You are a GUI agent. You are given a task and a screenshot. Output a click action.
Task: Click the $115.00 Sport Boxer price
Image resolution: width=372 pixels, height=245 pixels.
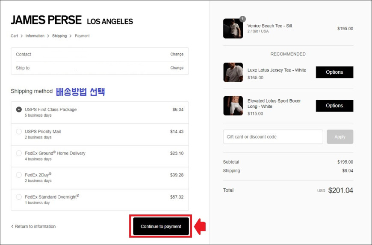[255, 113]
